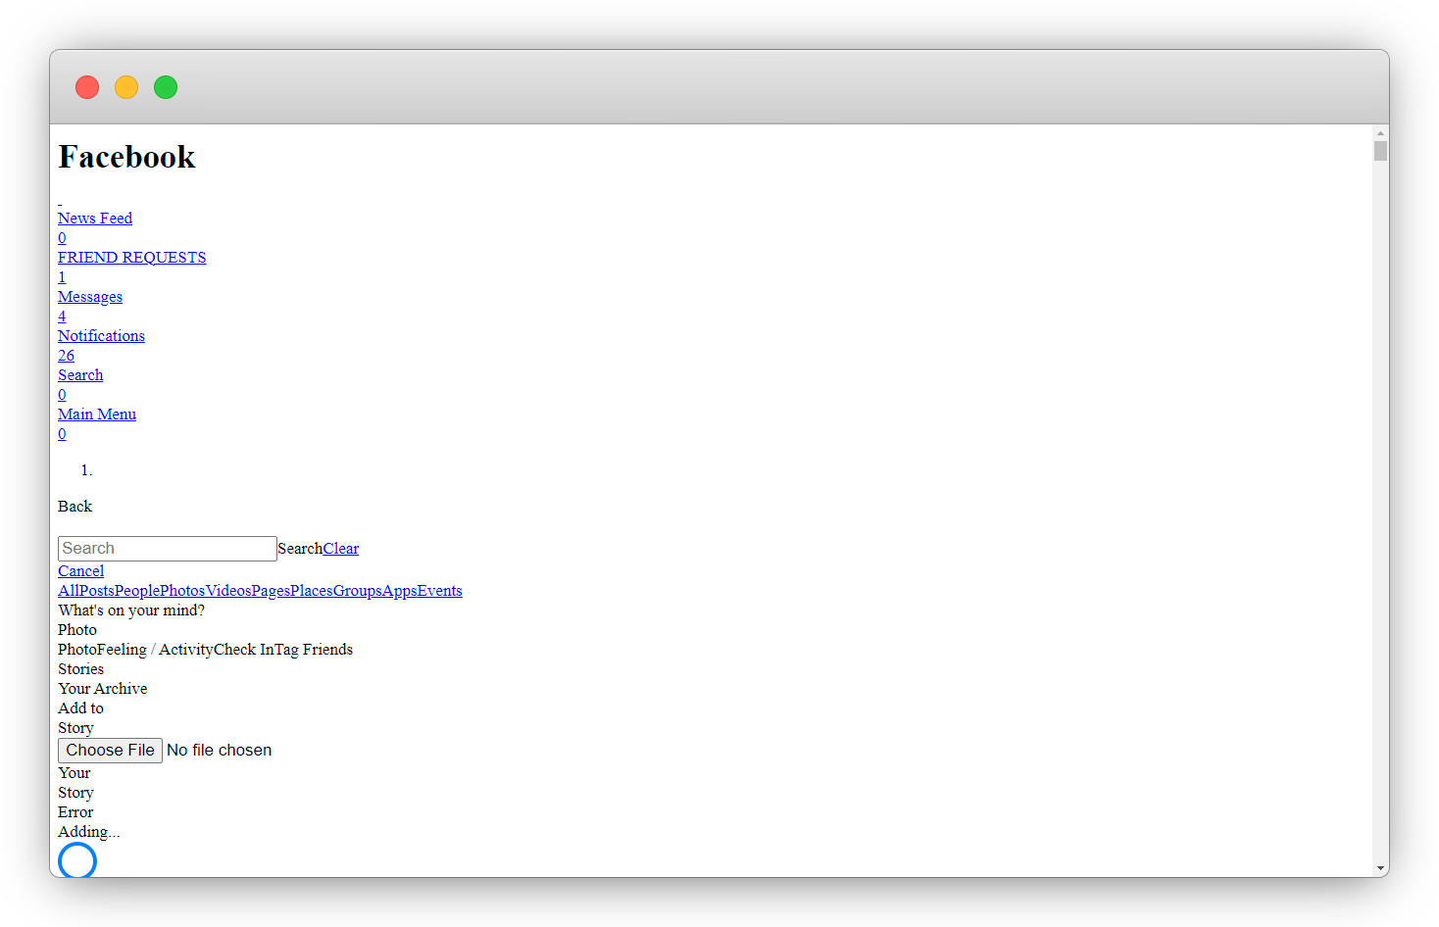1439x927 pixels.
Task: Click the 'Feeling / Activity' option
Action: pos(155,650)
